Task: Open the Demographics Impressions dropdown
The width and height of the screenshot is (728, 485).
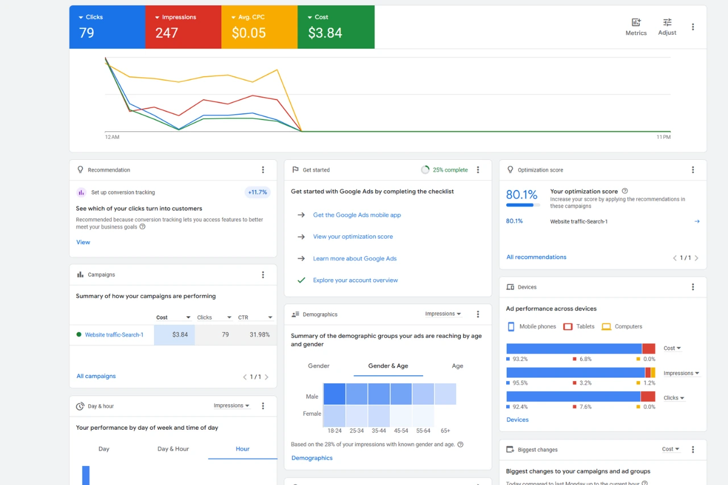Action: (443, 314)
